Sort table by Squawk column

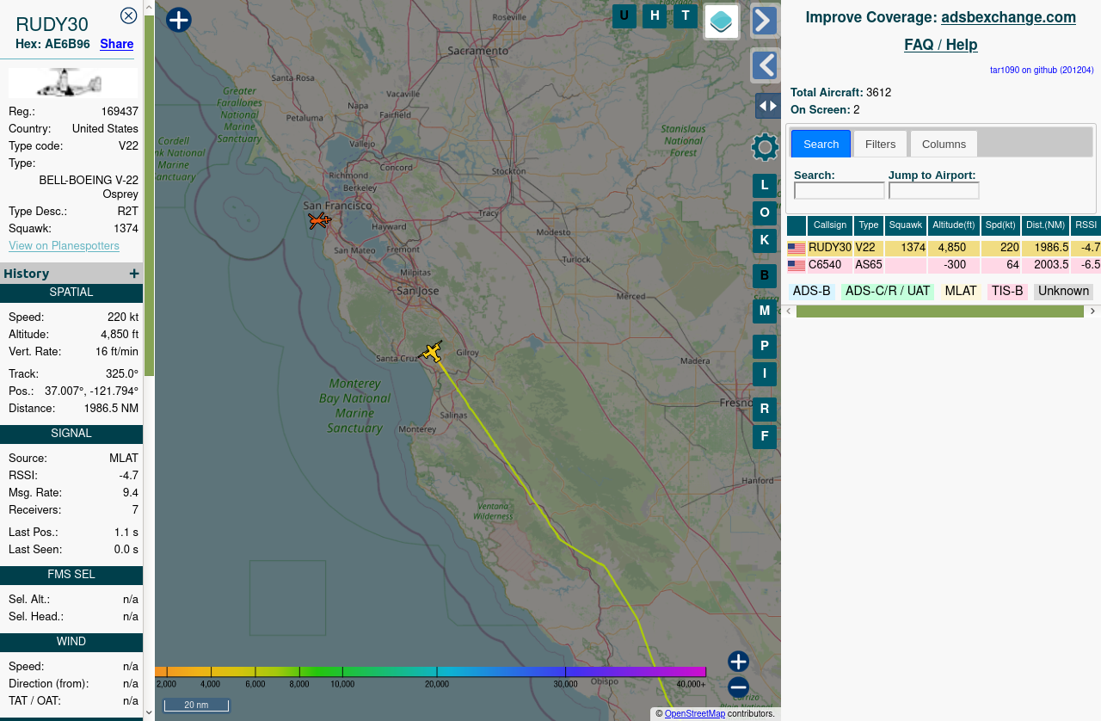click(x=906, y=225)
